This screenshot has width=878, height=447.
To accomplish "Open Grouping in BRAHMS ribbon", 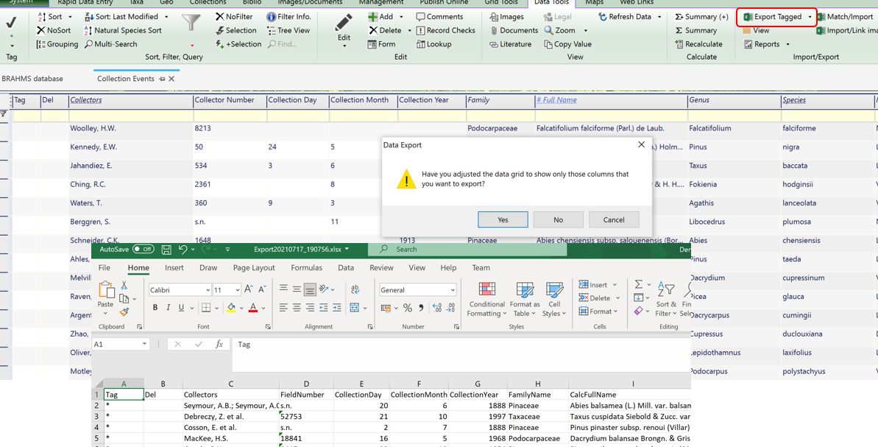I will pyautogui.click(x=57, y=43).
